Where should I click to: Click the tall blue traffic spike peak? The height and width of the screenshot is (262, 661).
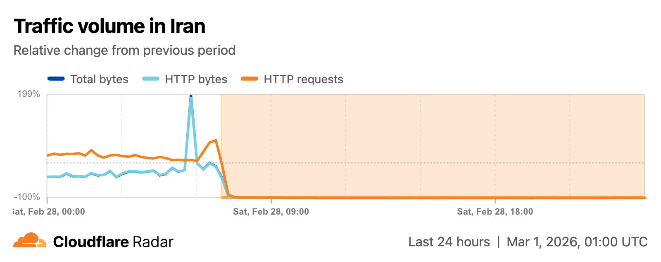click(x=191, y=97)
